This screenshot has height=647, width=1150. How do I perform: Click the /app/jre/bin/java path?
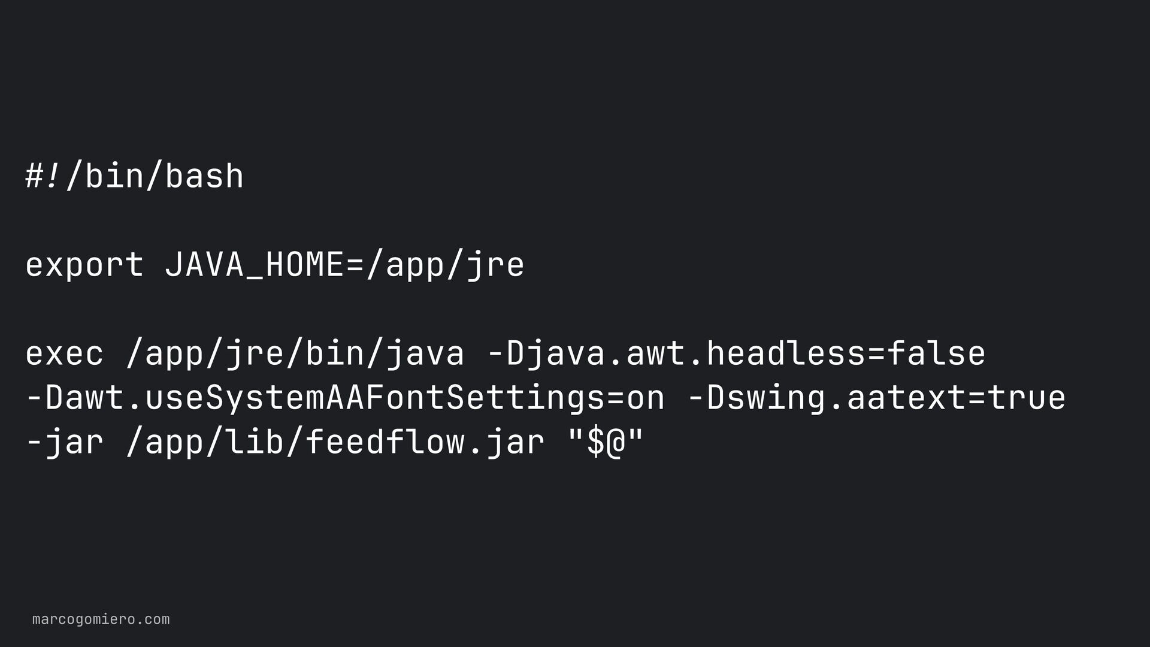click(295, 353)
